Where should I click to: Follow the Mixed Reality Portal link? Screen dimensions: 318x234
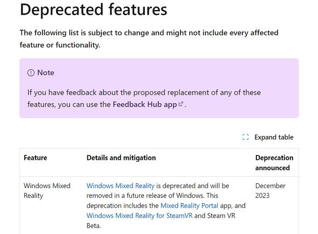click(189, 205)
